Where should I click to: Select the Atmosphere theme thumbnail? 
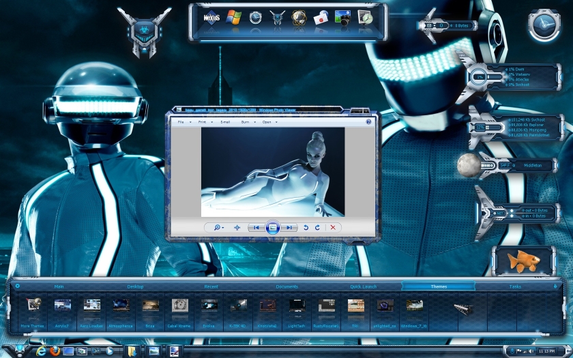(121, 305)
